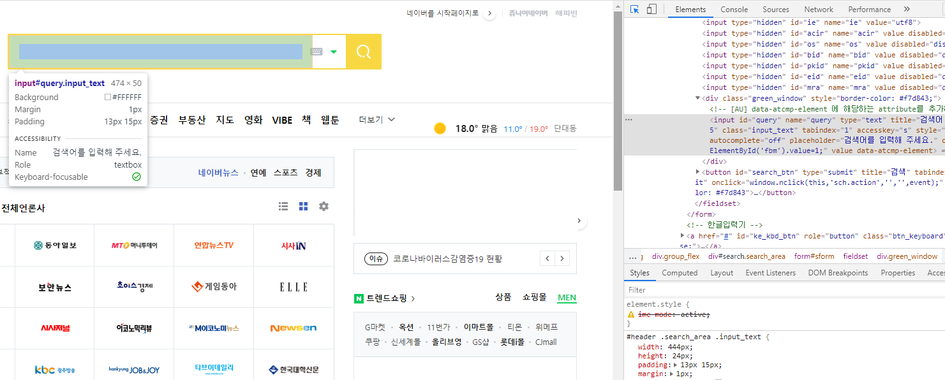Open the DOM Breakpoints pane
945x380 pixels.
[x=838, y=273]
